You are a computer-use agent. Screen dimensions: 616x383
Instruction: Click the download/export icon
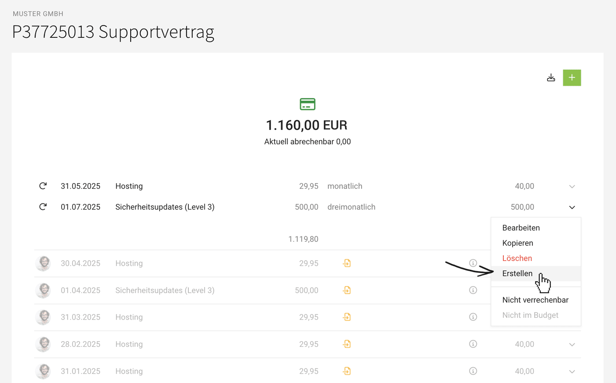(x=551, y=78)
